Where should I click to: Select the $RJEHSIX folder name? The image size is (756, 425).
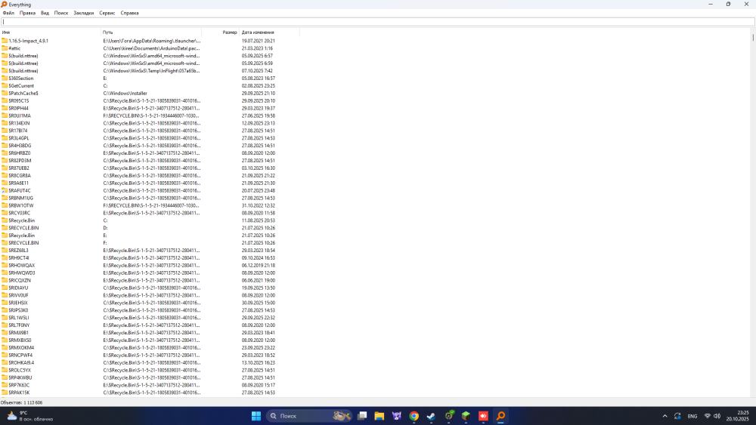coord(18,303)
